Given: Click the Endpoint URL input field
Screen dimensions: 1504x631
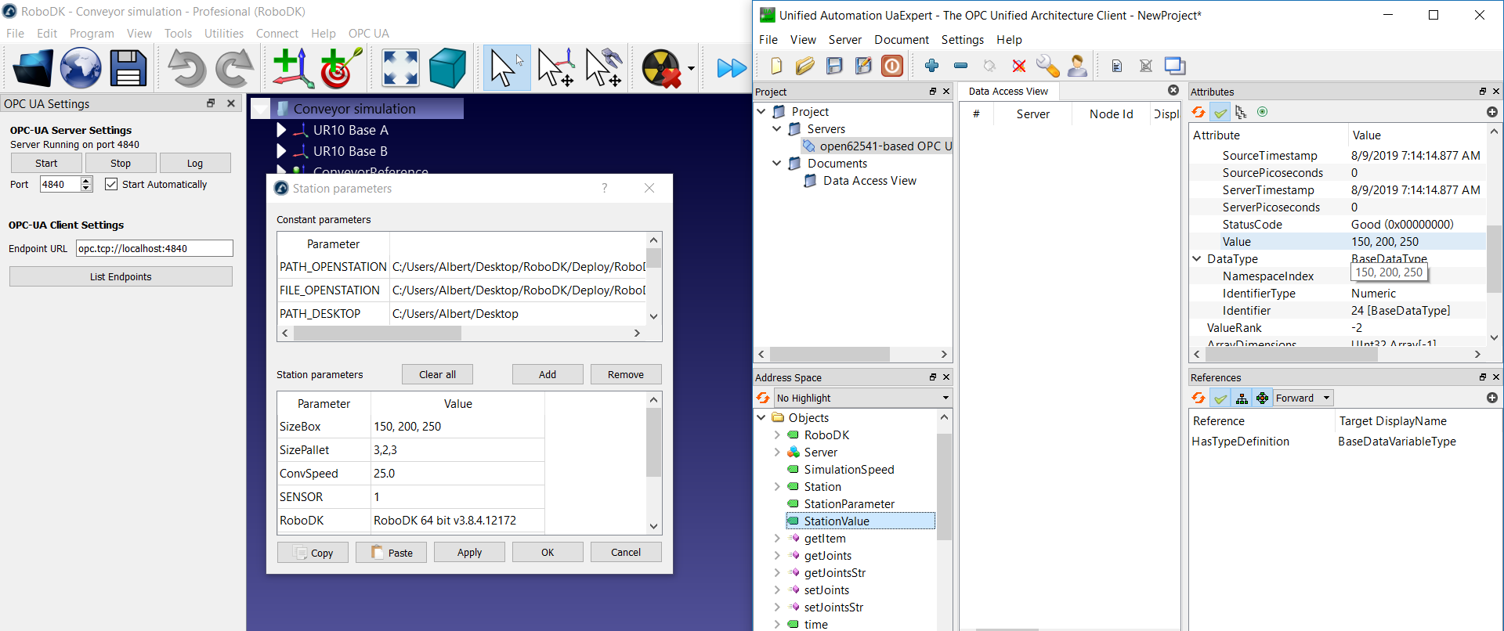Looking at the screenshot, I should [154, 248].
